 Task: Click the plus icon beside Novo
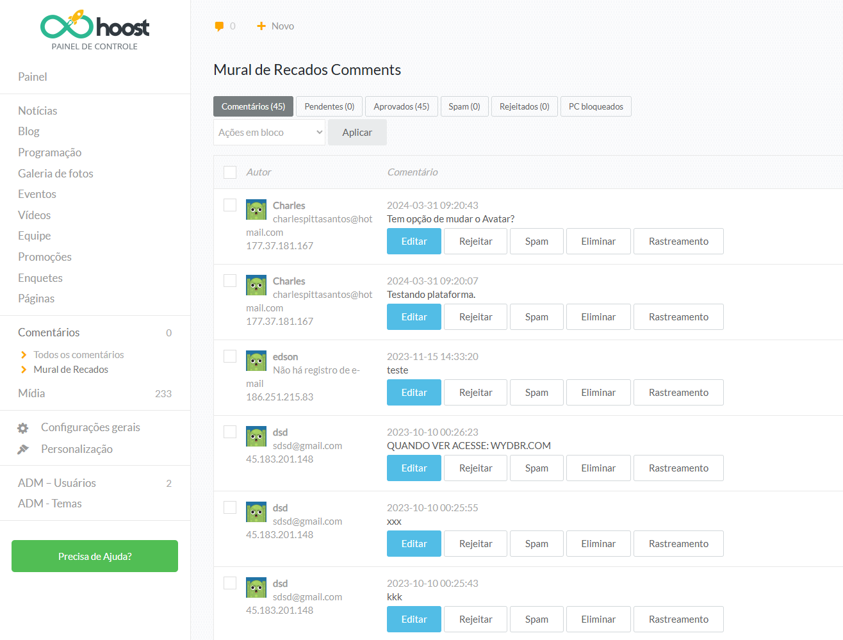pyautogui.click(x=261, y=26)
